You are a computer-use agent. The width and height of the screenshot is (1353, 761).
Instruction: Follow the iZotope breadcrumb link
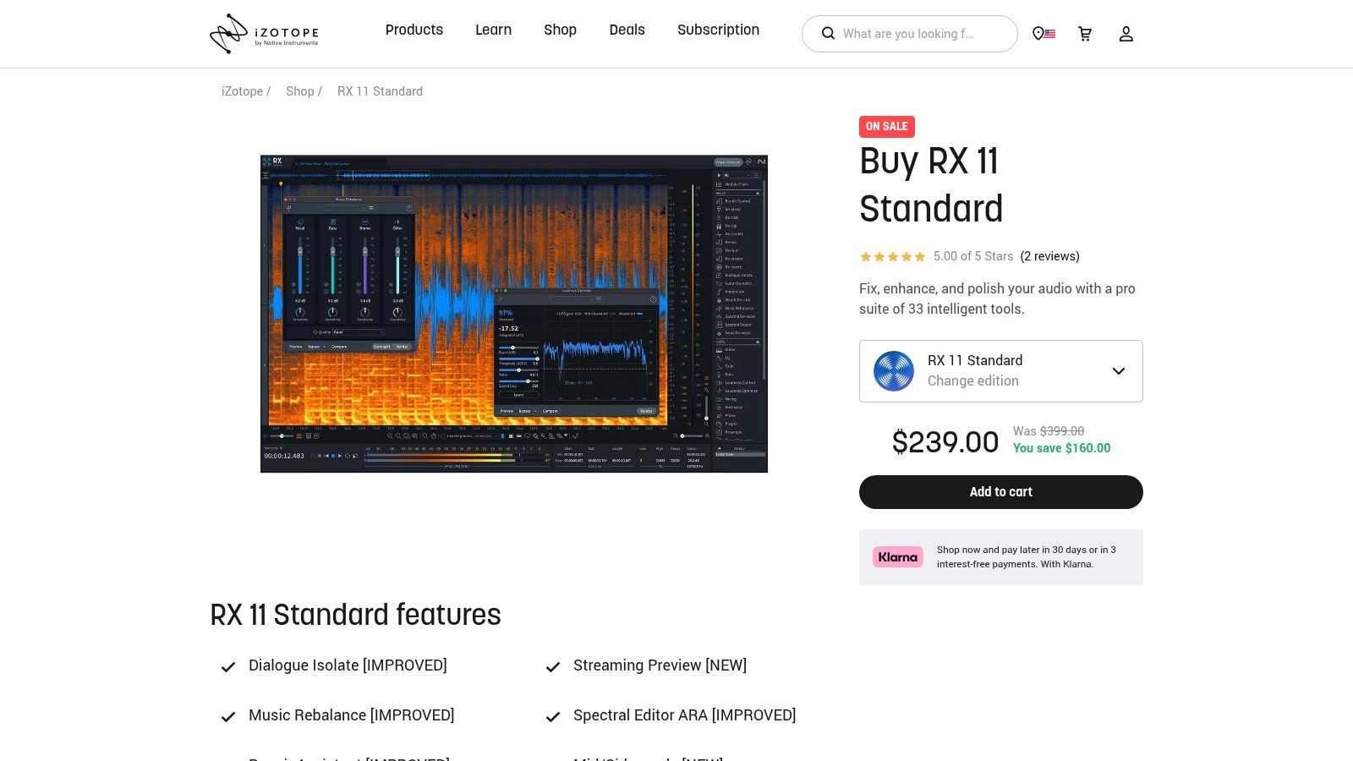point(242,91)
